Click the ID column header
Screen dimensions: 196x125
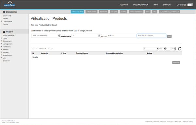click(33, 53)
